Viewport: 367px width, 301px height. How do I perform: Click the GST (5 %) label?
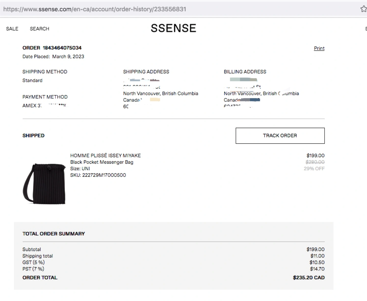coord(33,262)
